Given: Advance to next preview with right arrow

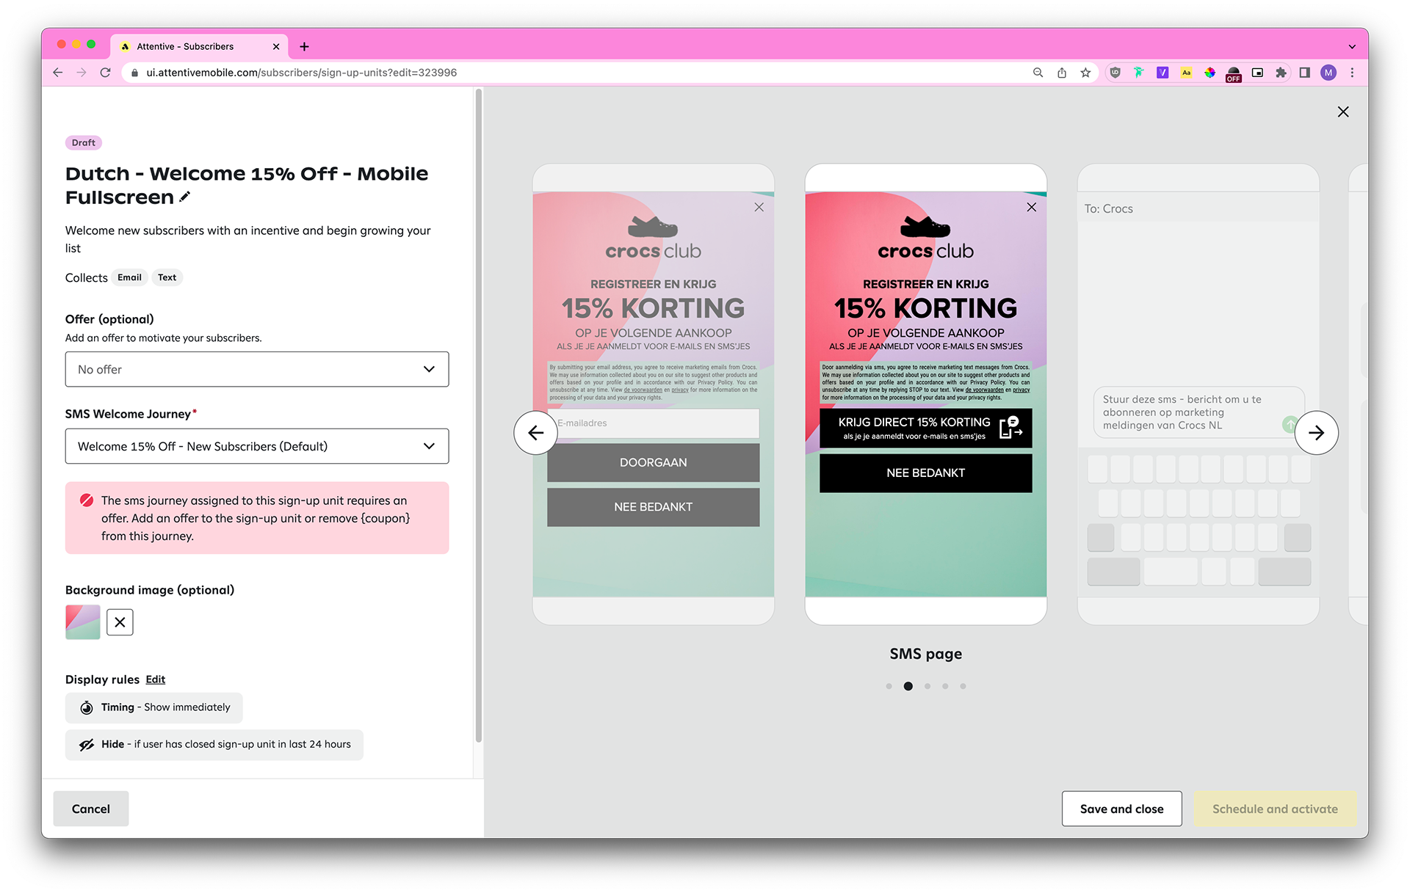Looking at the screenshot, I should coord(1316,433).
